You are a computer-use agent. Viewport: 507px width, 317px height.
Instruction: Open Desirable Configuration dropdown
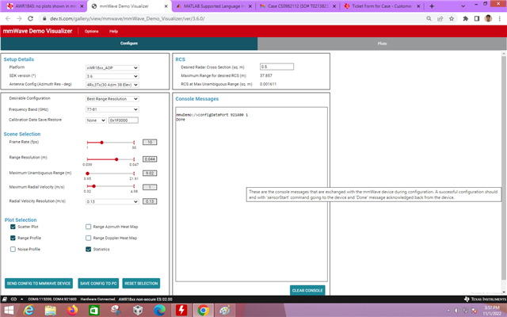tap(112, 99)
